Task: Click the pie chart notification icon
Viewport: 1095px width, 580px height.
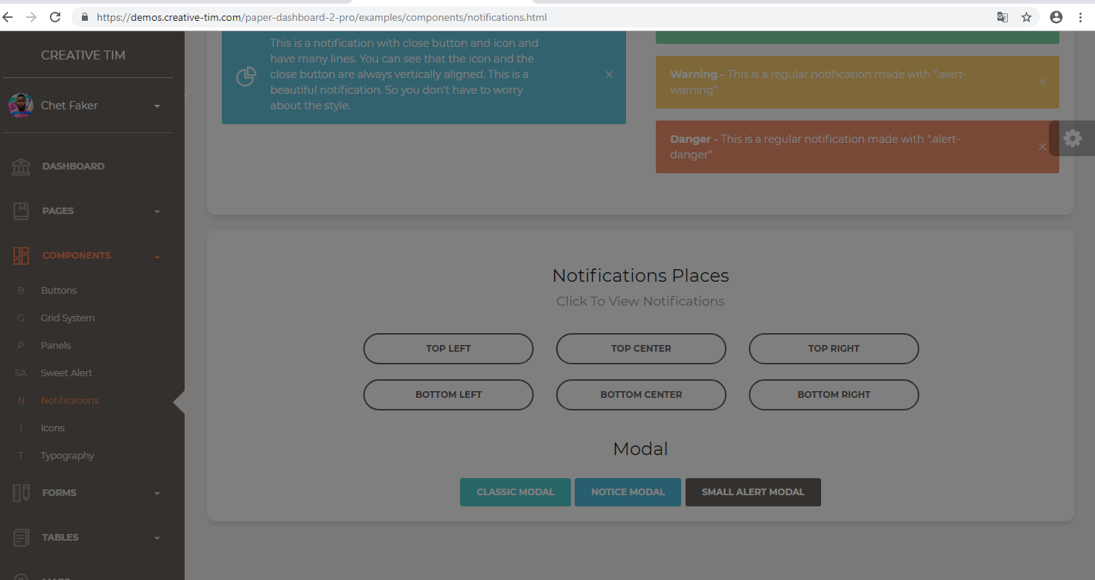Action: tap(246, 76)
